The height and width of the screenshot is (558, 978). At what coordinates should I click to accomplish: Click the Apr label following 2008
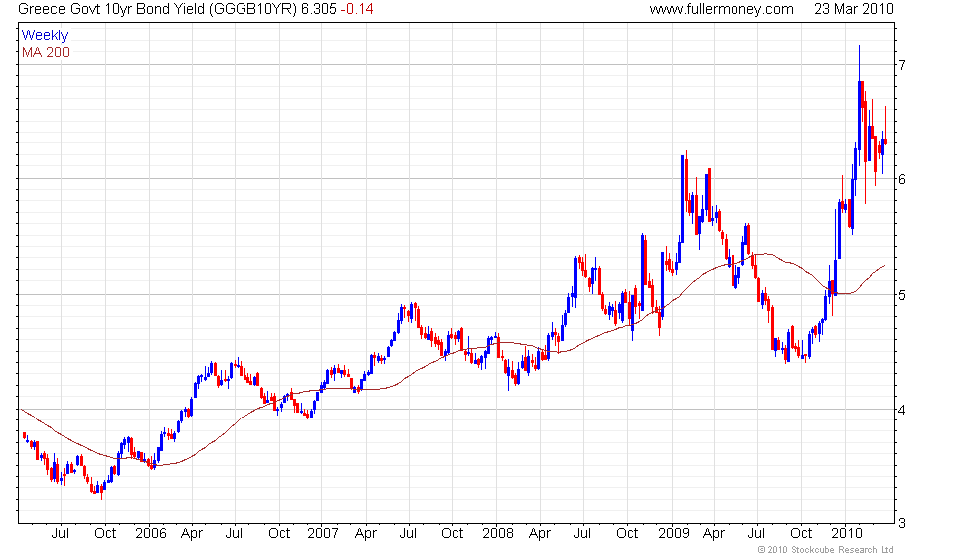click(540, 534)
